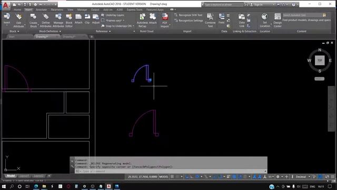Click the TOP face of the ViewCube
The image size is (337, 190).
point(320,60)
